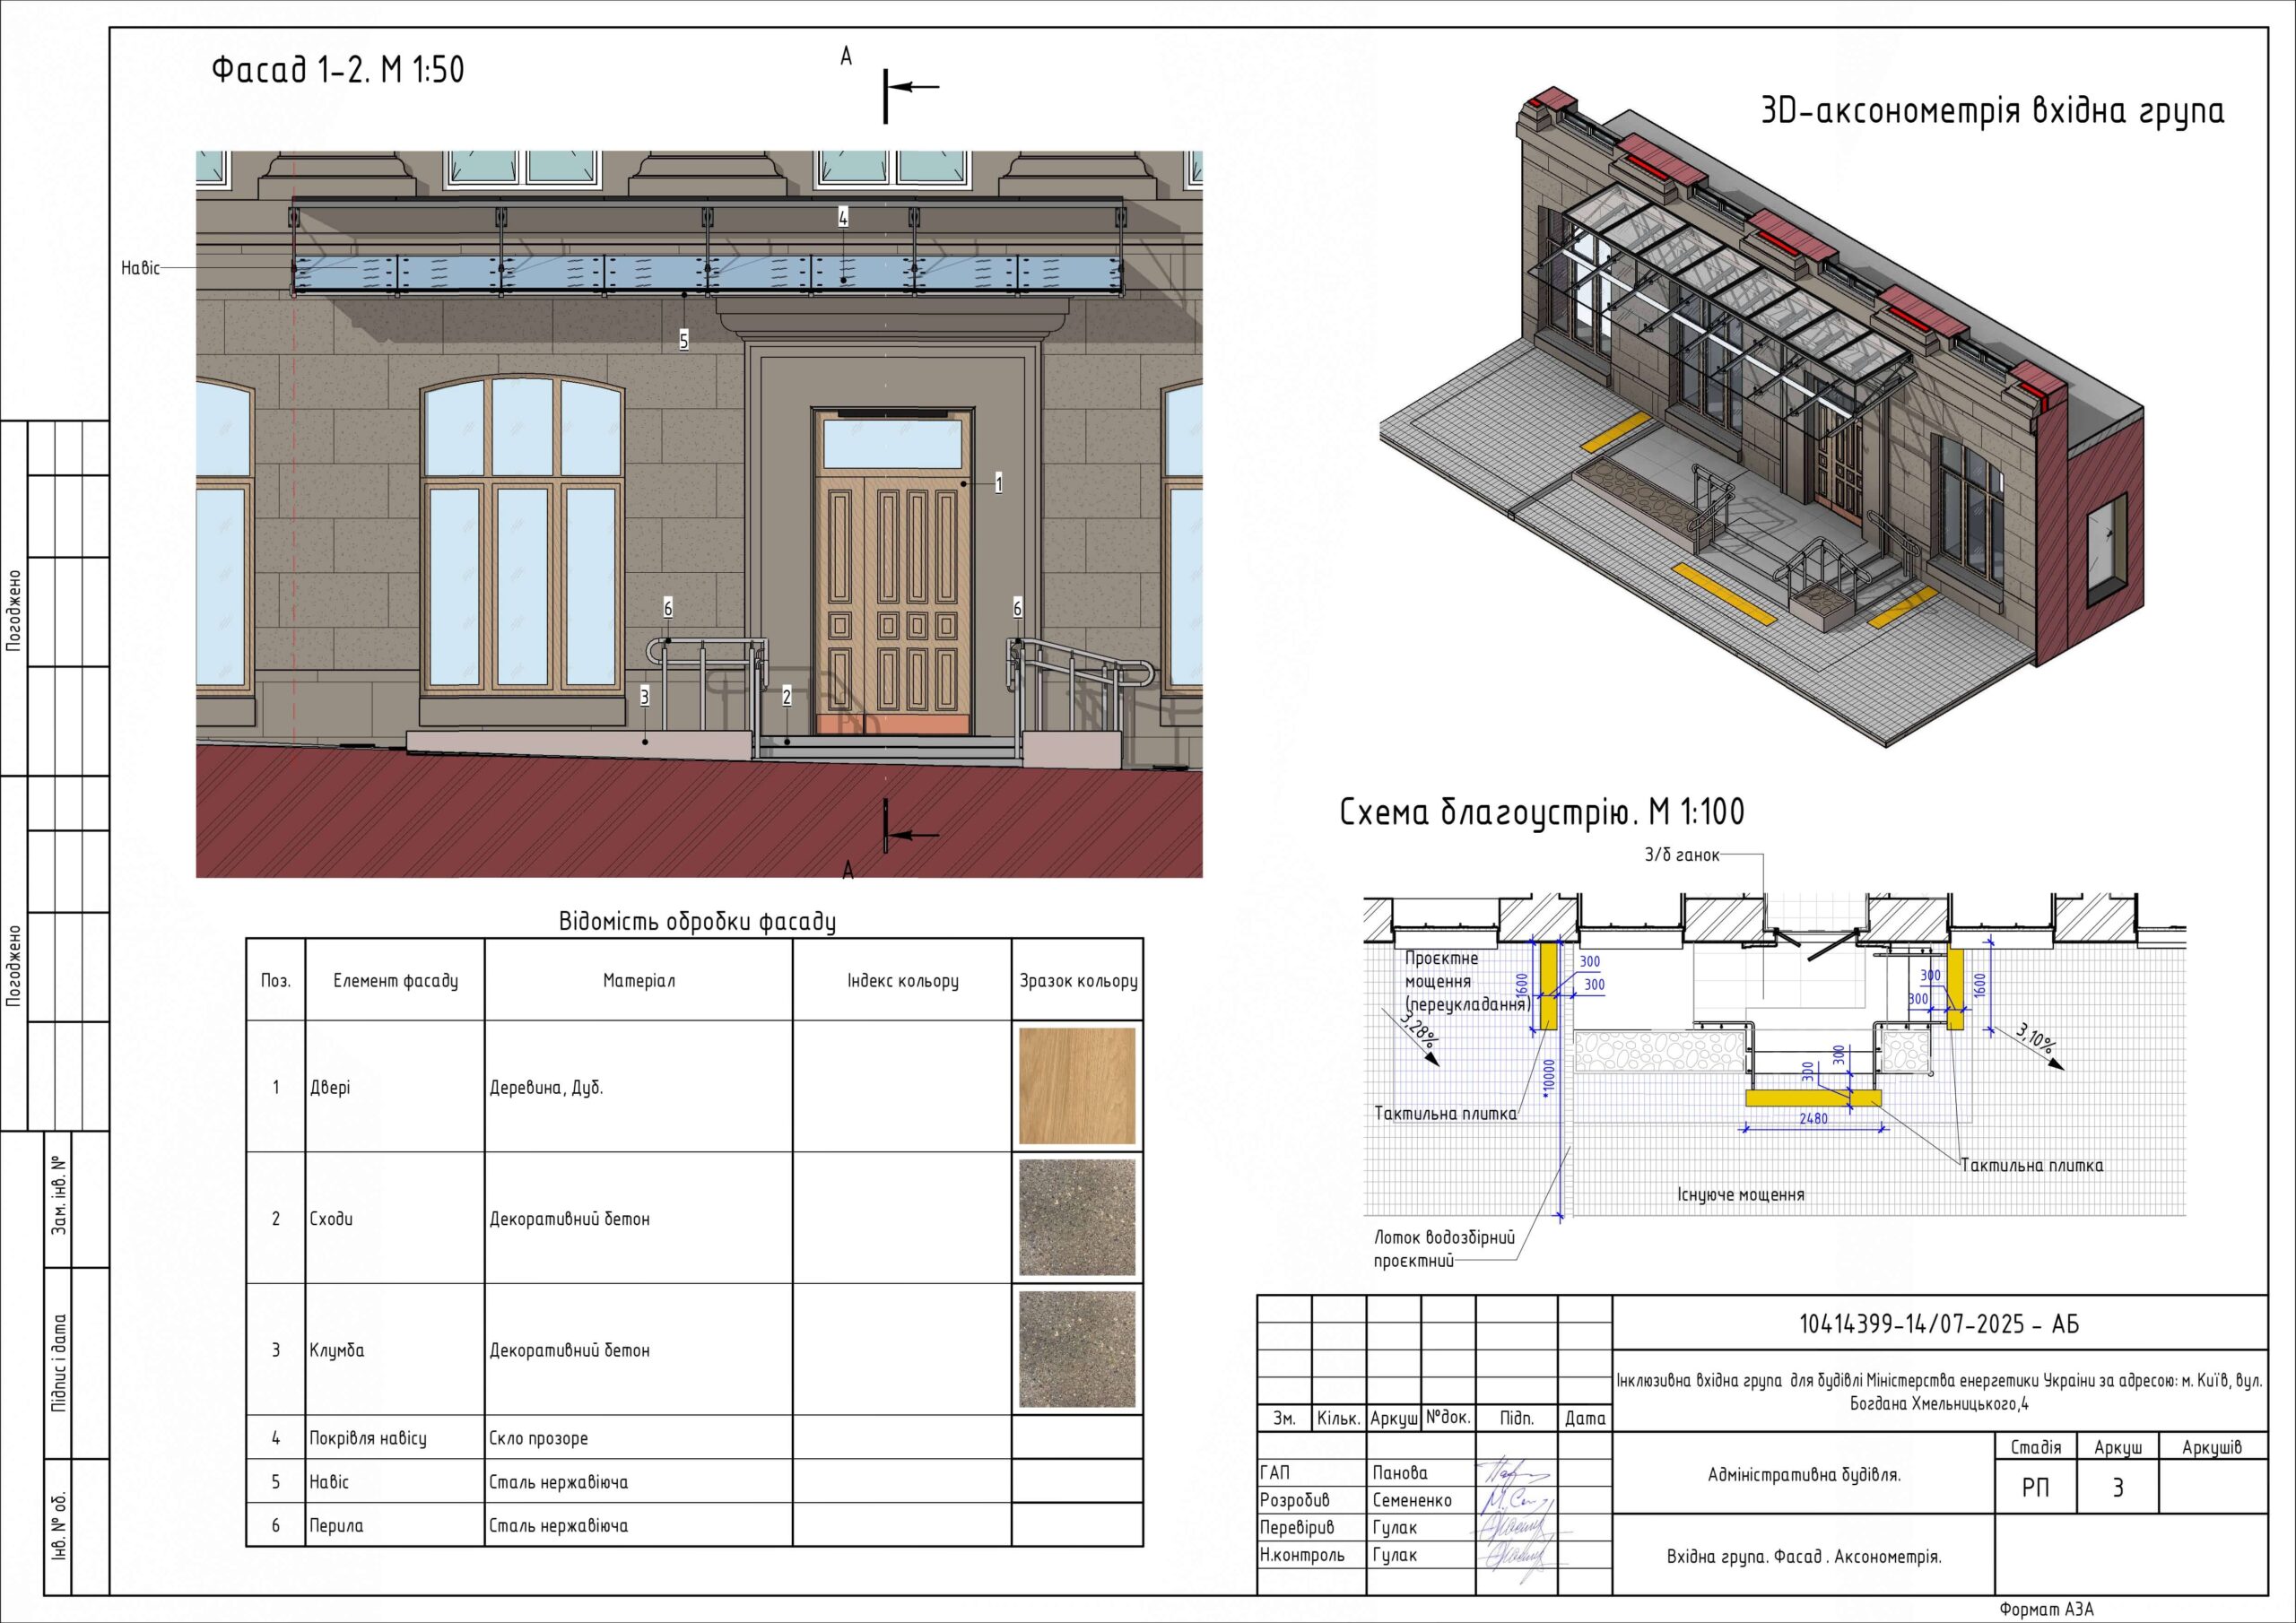The image size is (2296, 1623).
Task: Select the "Схема благоустрію. М 1:100" heading
Action: coord(1541,812)
